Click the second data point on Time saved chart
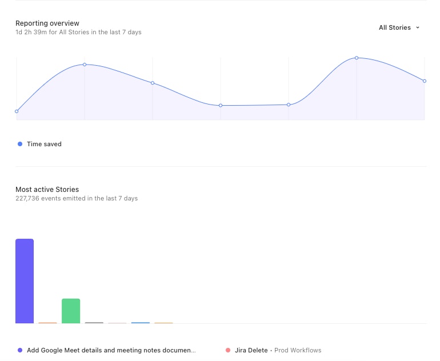The width and height of the screenshot is (440, 361). [85, 65]
